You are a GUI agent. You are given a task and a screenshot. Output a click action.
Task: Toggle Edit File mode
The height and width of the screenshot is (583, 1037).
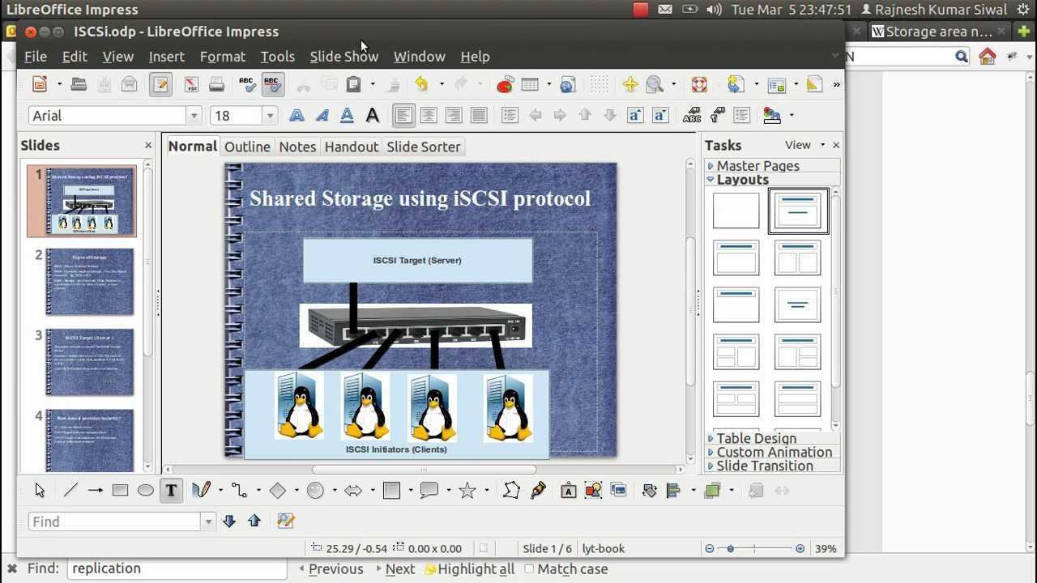(x=160, y=84)
